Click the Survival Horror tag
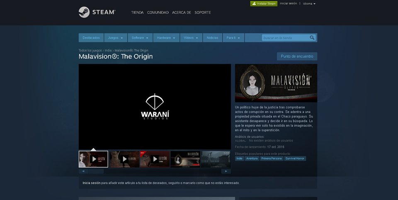The height and width of the screenshot is (200, 398). click(295, 159)
